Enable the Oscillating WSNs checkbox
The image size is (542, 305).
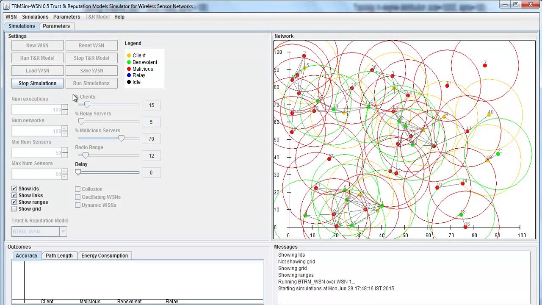[x=77, y=197]
